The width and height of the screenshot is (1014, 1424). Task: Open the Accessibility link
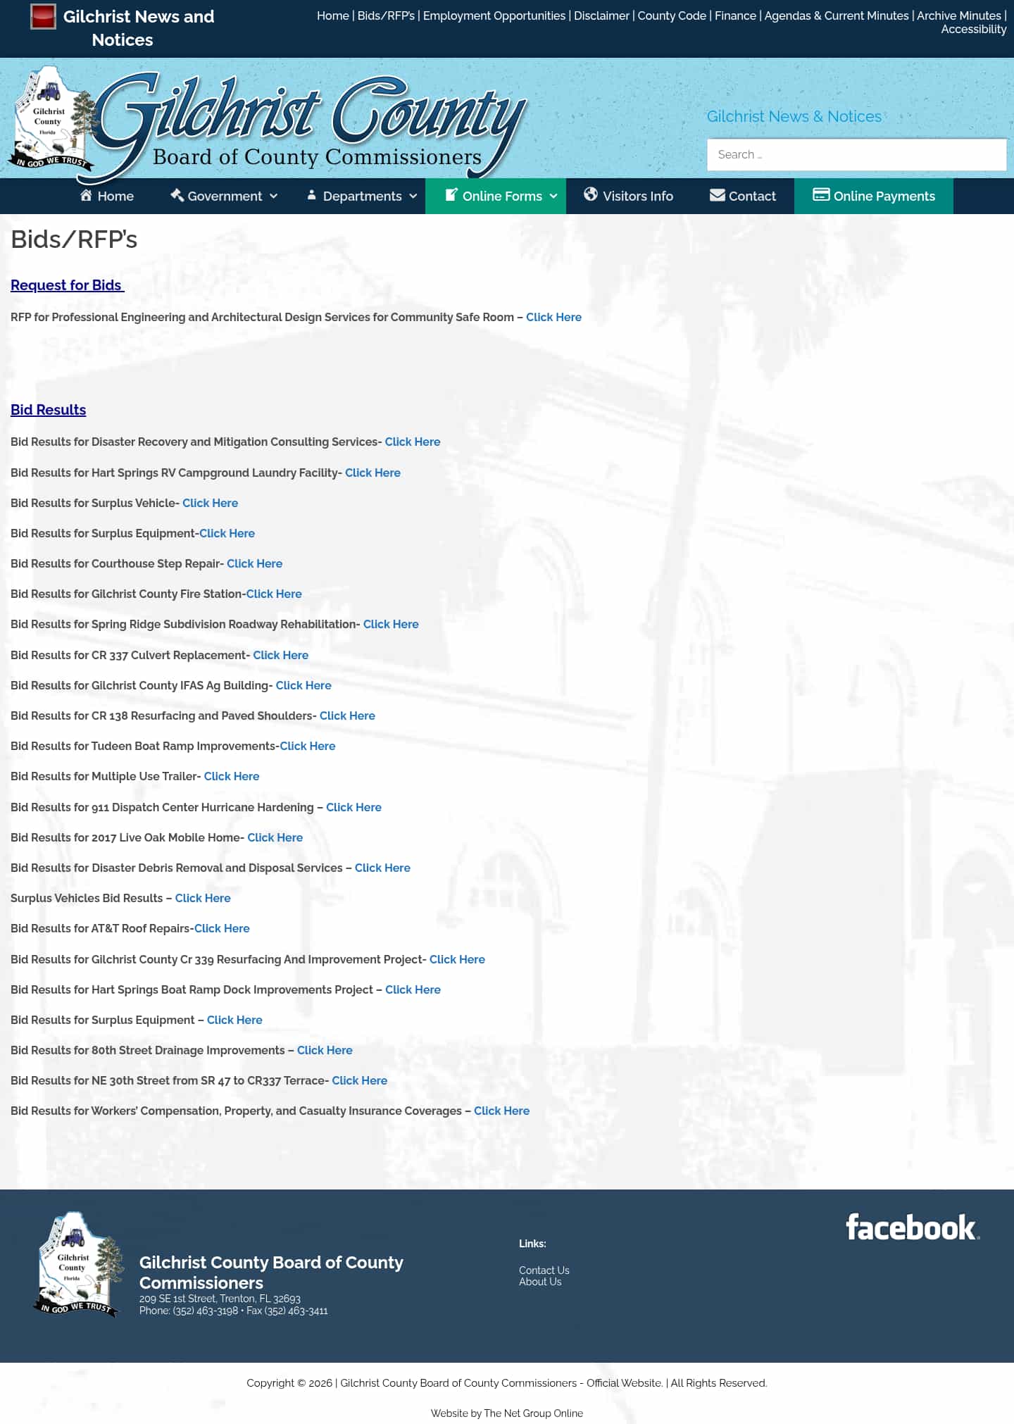tap(974, 29)
